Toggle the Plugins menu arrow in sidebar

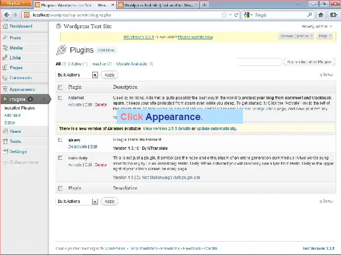(44, 99)
